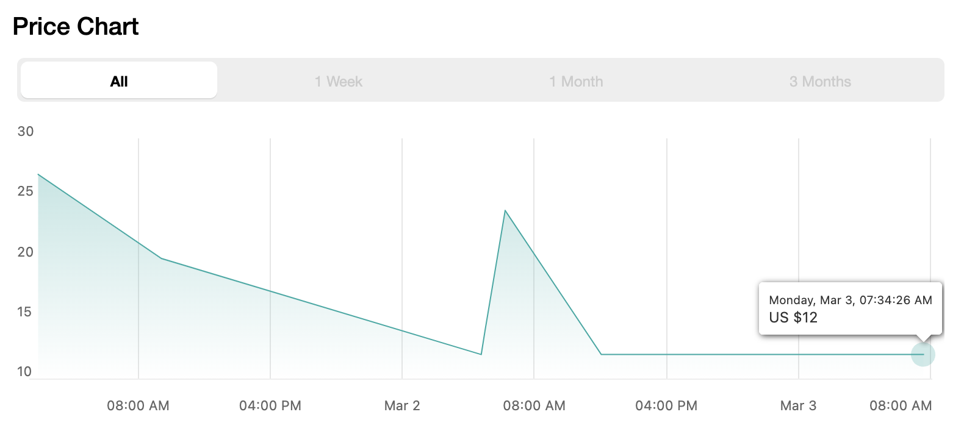Click the 15 label on the price axis
The width and height of the screenshot is (975, 434).
pyautogui.click(x=24, y=311)
